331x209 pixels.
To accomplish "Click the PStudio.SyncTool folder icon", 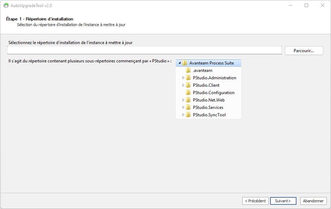I will [x=188, y=115].
